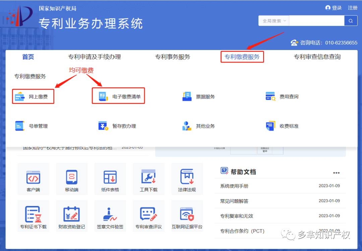Click the 国家知识产权局 header text
The width and height of the screenshot is (362, 251).
[58, 8]
